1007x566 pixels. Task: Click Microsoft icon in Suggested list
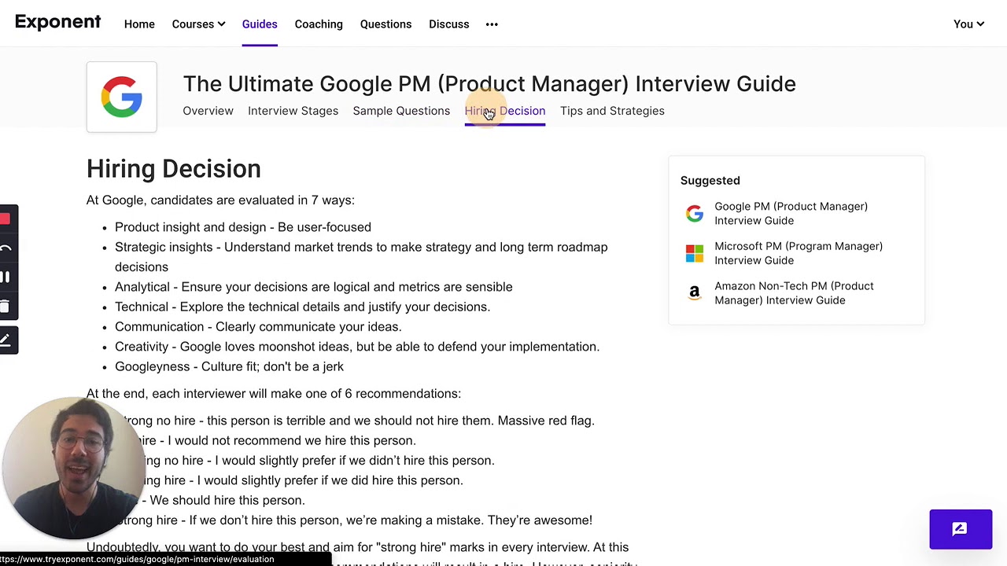(x=695, y=253)
